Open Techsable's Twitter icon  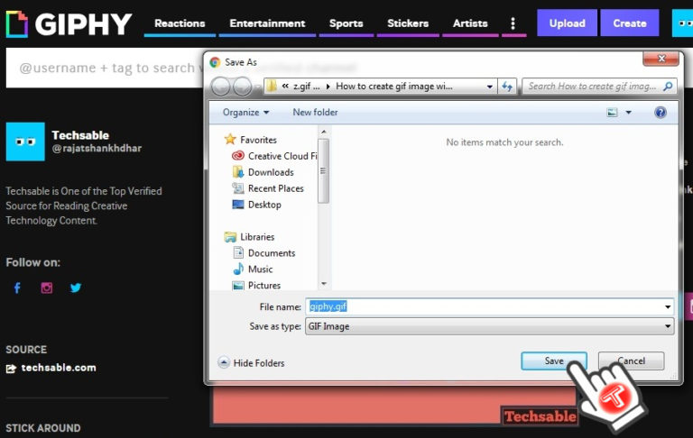[x=76, y=287]
